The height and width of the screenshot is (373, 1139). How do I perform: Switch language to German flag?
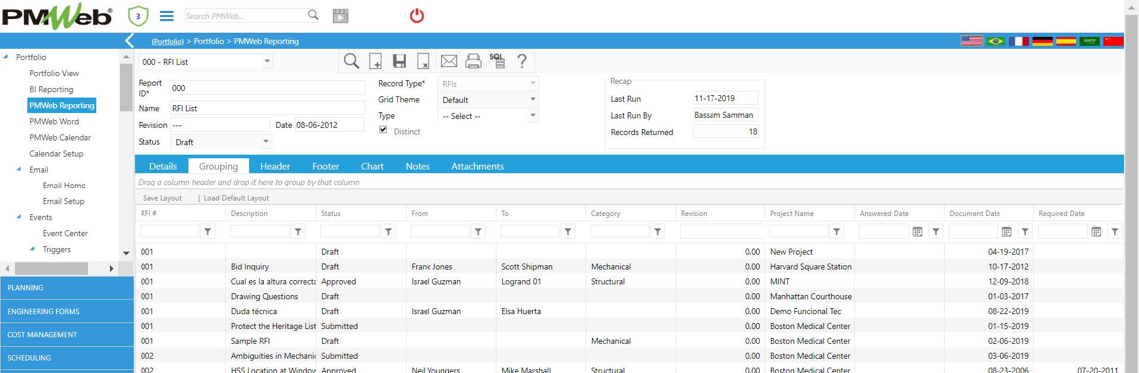(x=1043, y=41)
